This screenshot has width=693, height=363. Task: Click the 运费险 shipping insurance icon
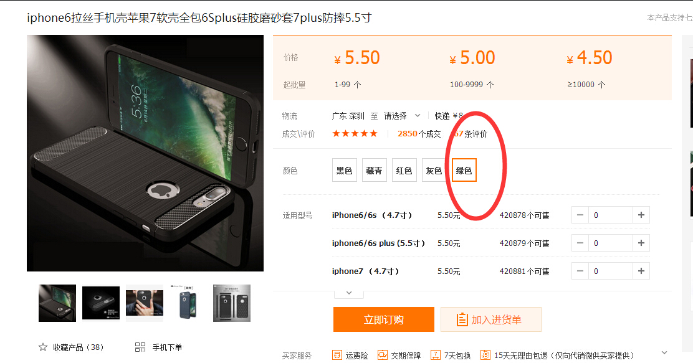click(337, 355)
